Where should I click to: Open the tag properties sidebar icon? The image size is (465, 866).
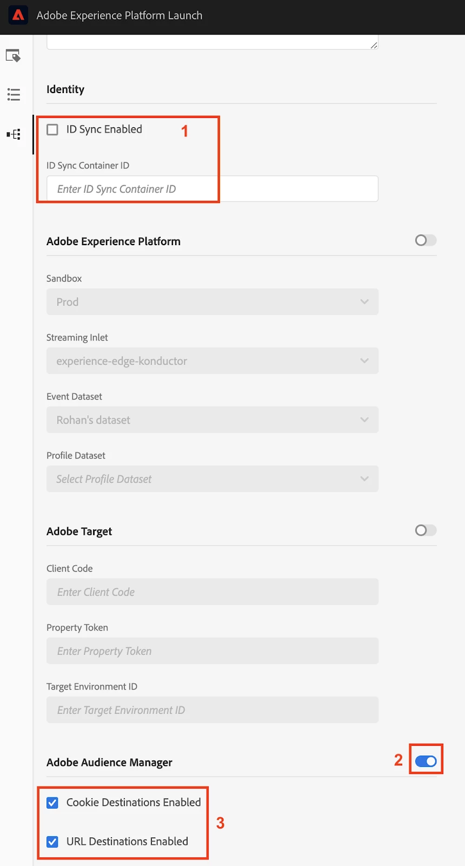[13, 56]
